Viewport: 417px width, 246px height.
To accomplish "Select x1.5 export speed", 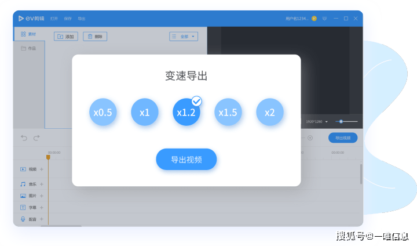I will (228, 112).
